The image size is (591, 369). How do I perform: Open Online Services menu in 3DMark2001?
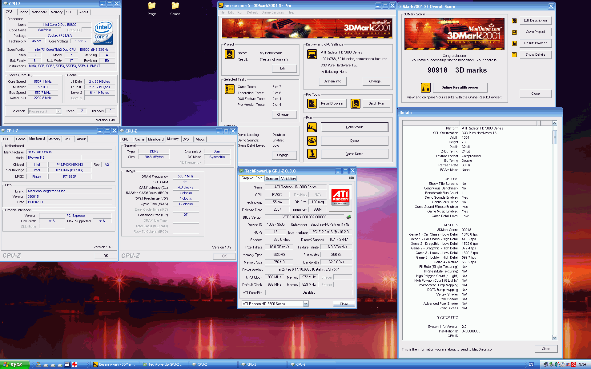coord(272,12)
